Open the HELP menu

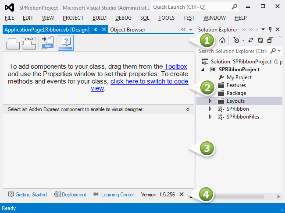(240, 18)
